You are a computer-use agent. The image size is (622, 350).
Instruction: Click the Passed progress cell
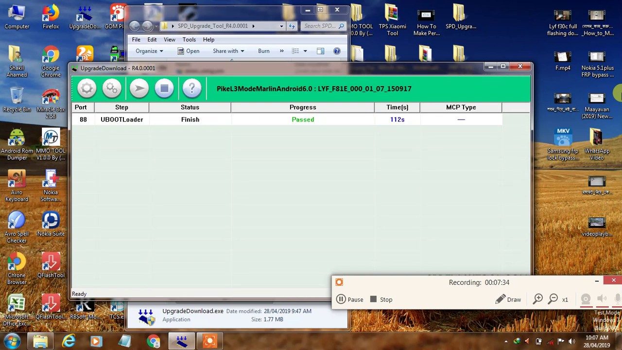click(303, 120)
